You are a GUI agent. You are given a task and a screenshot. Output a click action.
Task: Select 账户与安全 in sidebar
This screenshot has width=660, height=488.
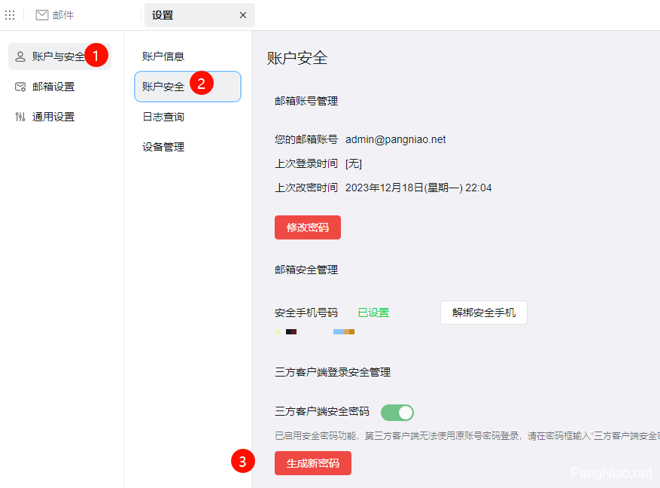59,56
